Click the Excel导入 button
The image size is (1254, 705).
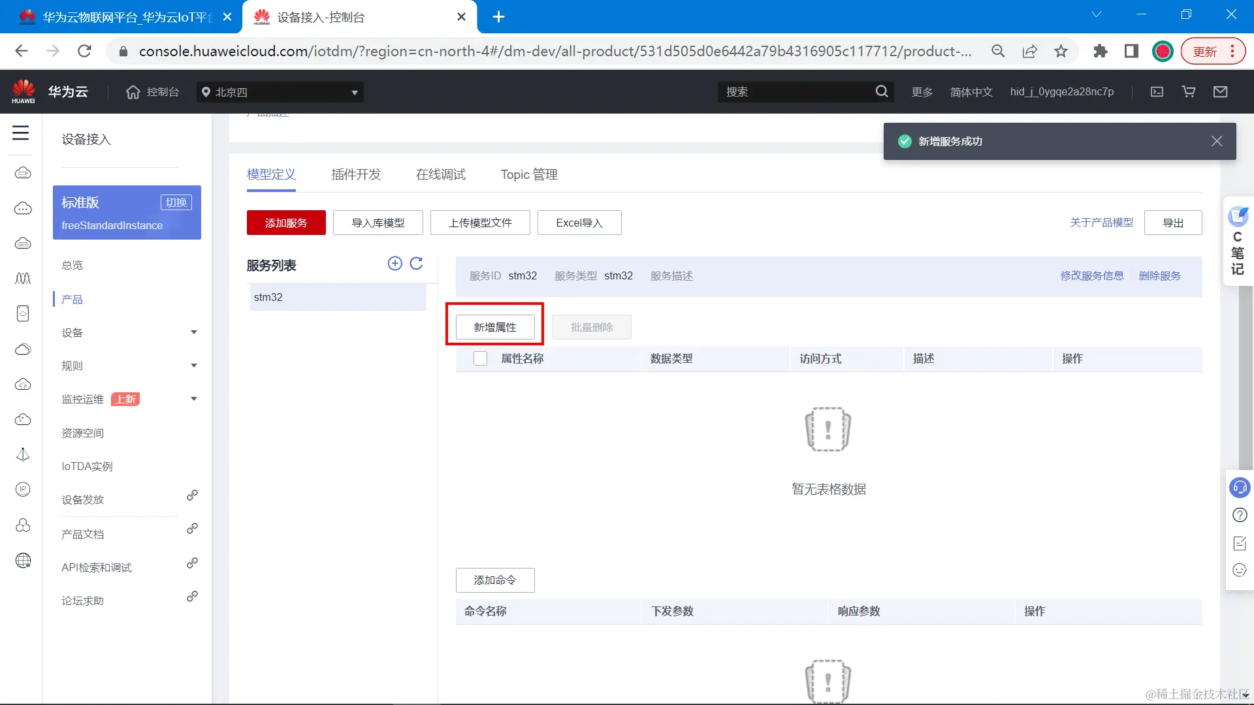579,223
